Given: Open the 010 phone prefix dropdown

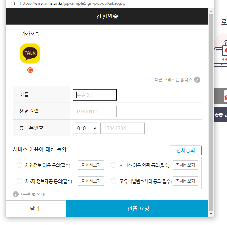Looking at the screenshot, I should pos(85,128).
